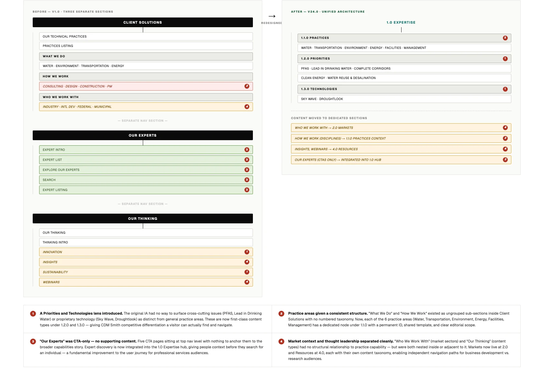Click badge 2 on 1.1.0 Practices row
544x370 pixels.
click(x=505, y=38)
